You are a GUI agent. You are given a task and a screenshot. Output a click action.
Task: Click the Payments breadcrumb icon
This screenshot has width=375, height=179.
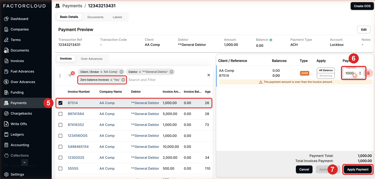coord(58,6)
